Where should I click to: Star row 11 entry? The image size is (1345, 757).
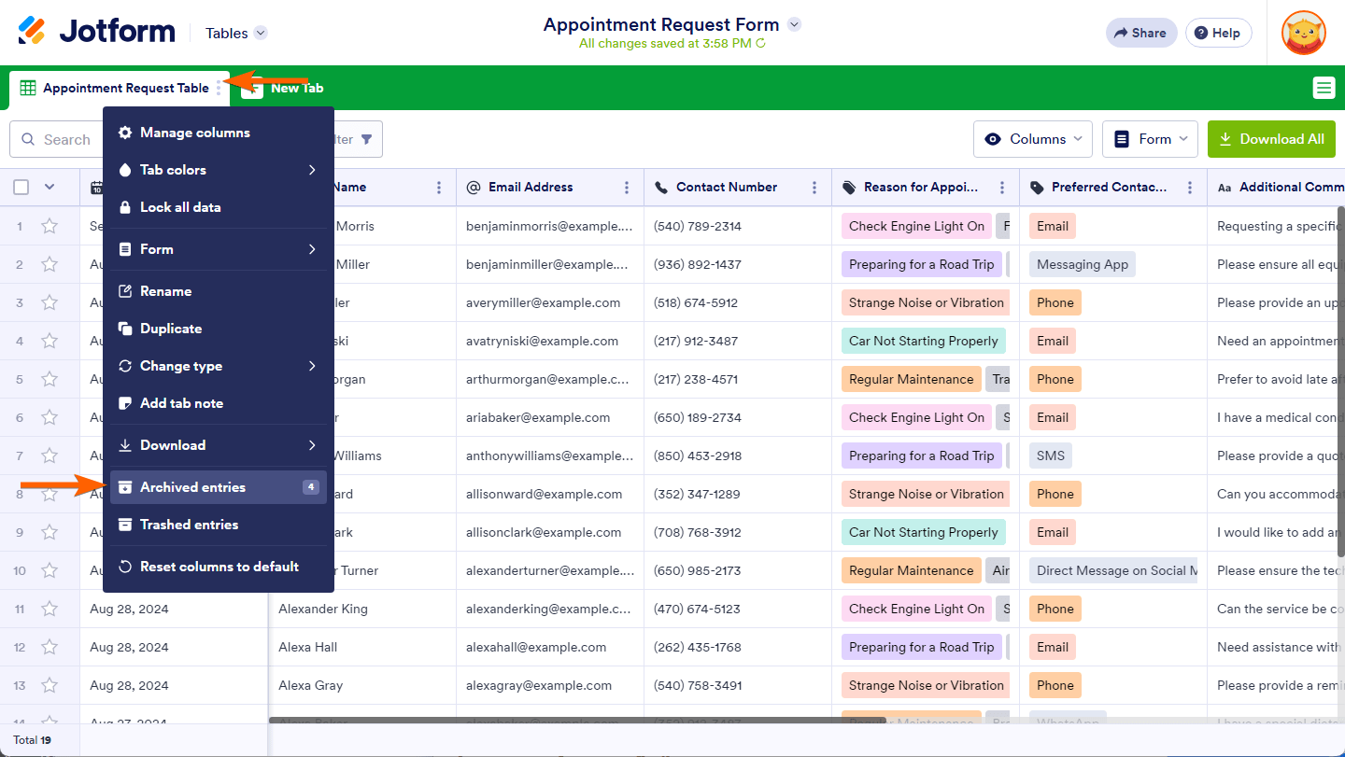coord(50,609)
